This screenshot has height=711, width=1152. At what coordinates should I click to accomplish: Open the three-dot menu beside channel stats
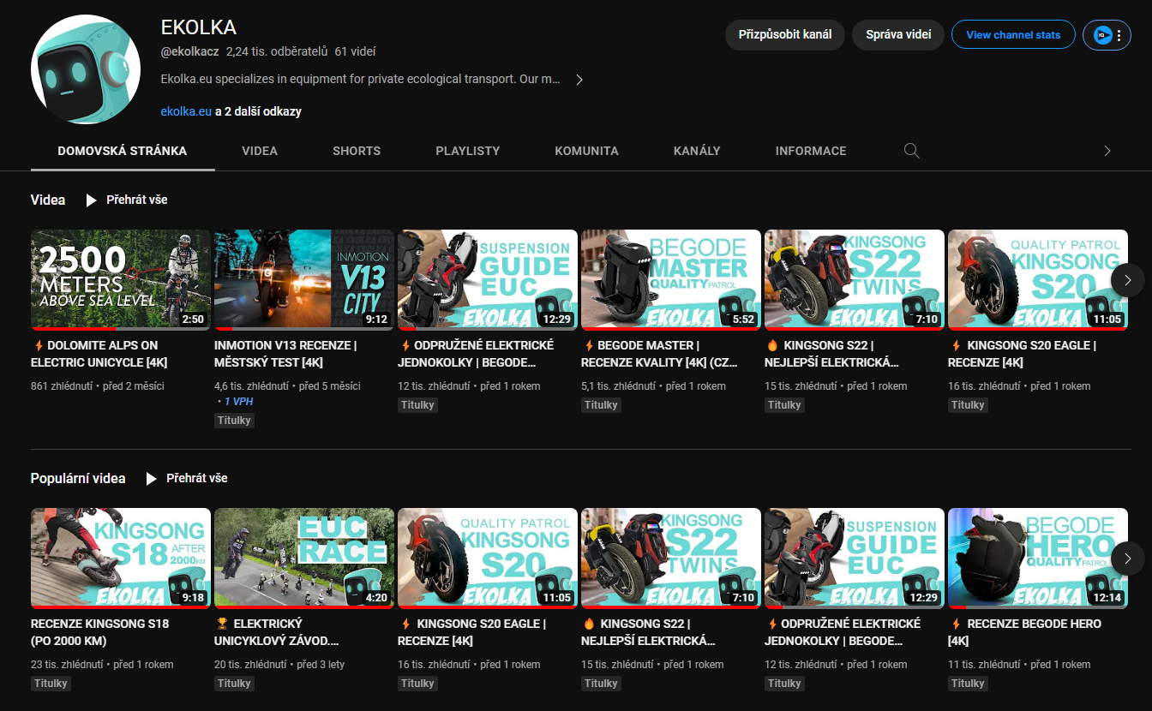(x=1118, y=35)
